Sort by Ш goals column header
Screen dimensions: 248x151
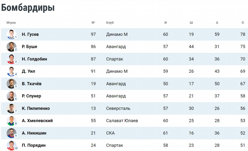pyautogui.click(x=191, y=23)
